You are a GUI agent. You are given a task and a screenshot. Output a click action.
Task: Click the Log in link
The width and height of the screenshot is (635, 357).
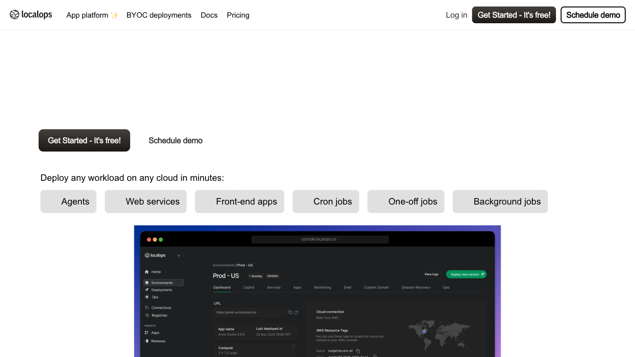tap(456, 15)
